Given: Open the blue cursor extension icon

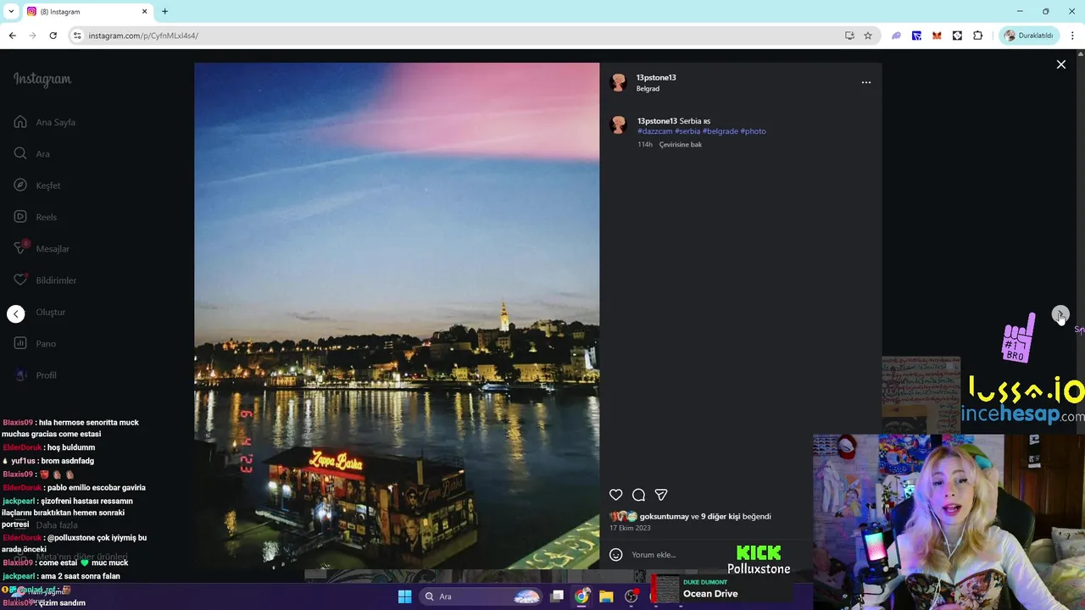Looking at the screenshot, I should [916, 36].
